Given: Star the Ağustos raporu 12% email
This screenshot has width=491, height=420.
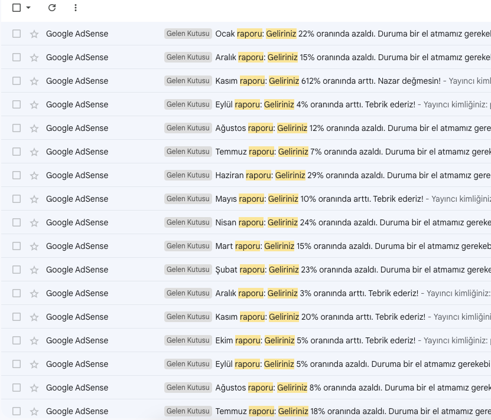Looking at the screenshot, I should [34, 128].
